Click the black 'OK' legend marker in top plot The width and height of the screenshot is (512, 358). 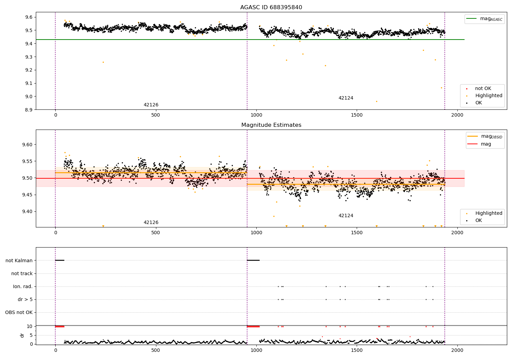467,103
